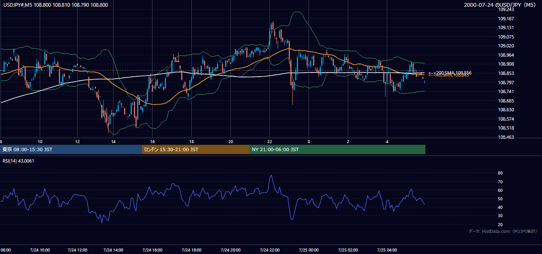Click the 108.908 price axis label

[x=506, y=64]
